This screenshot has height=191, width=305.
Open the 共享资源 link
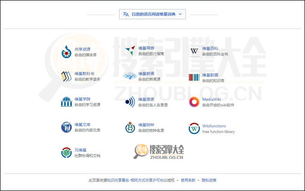point(82,49)
